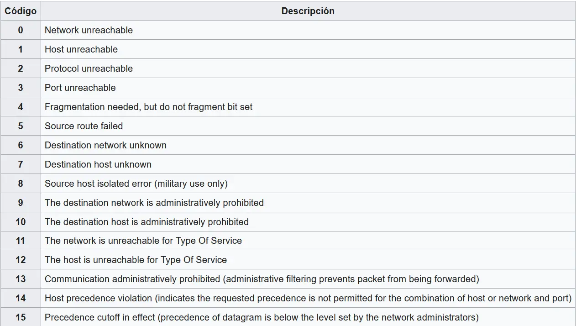Click the 'Host unreachable' row text
The image size is (576, 326).
[x=81, y=49]
